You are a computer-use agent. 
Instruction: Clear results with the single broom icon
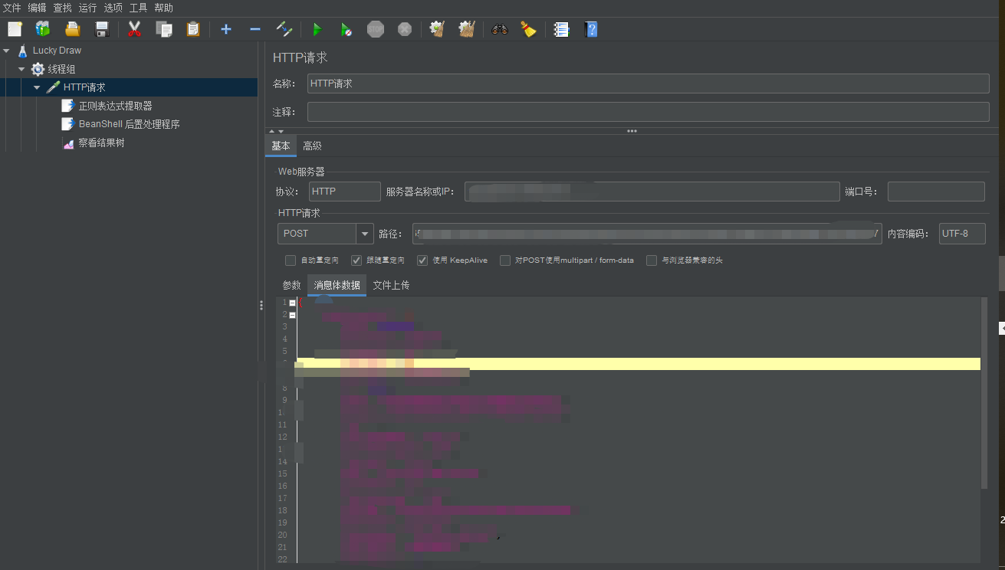pyautogui.click(x=437, y=29)
